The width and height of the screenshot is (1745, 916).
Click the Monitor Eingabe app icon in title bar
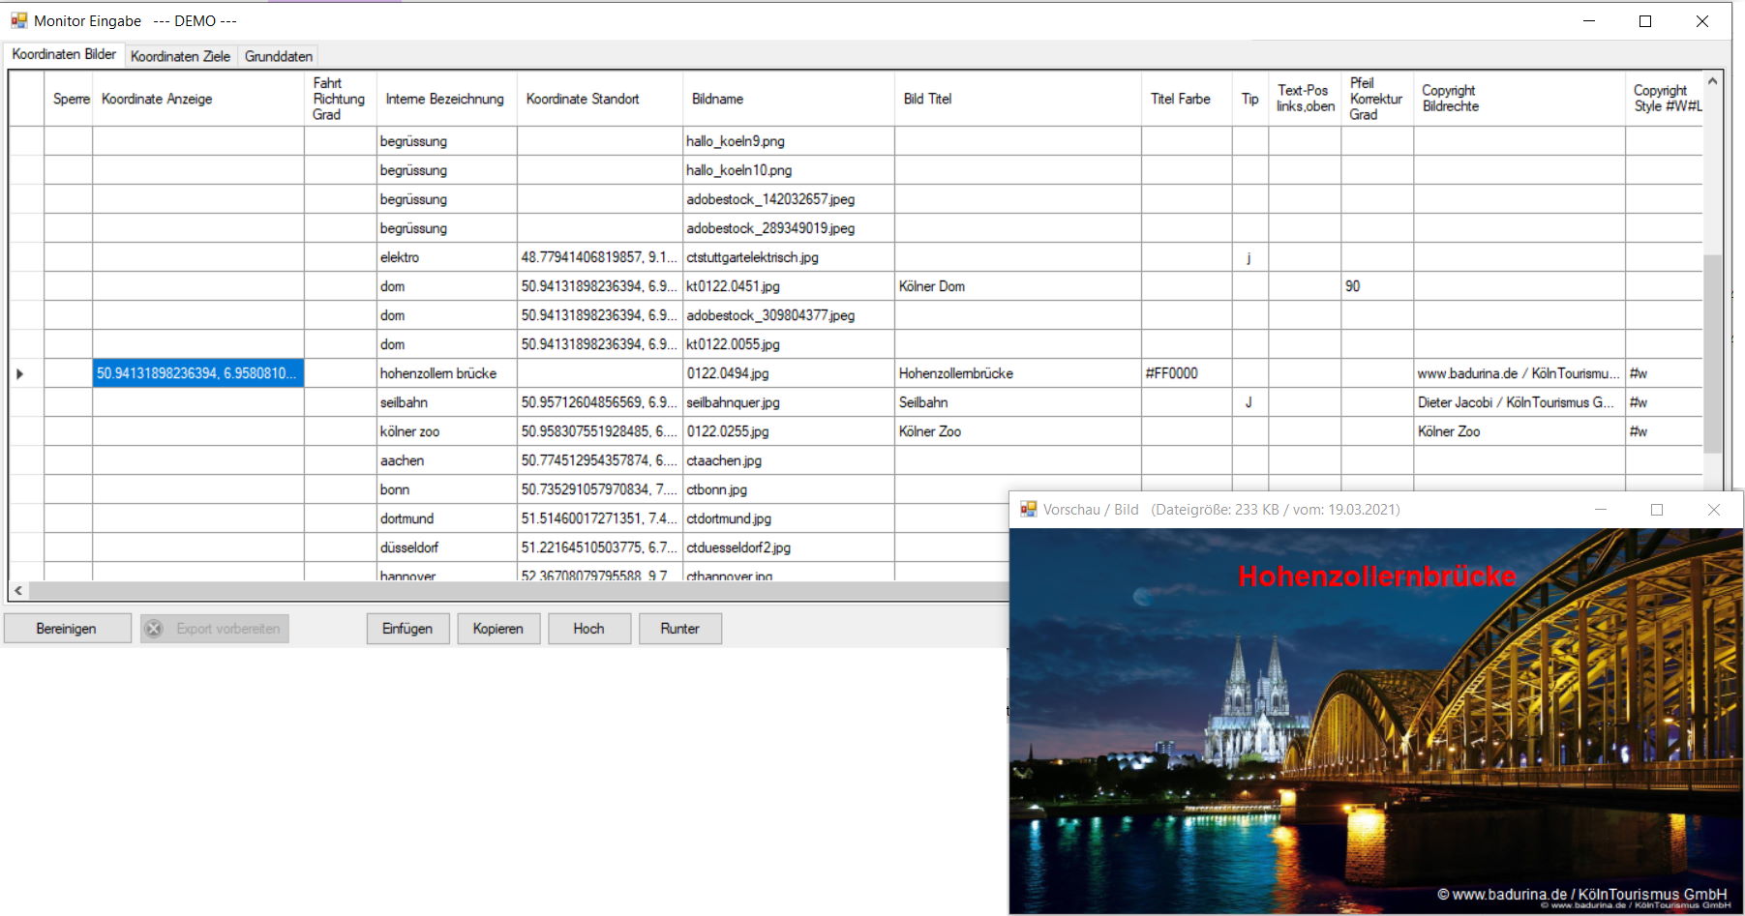(x=18, y=20)
